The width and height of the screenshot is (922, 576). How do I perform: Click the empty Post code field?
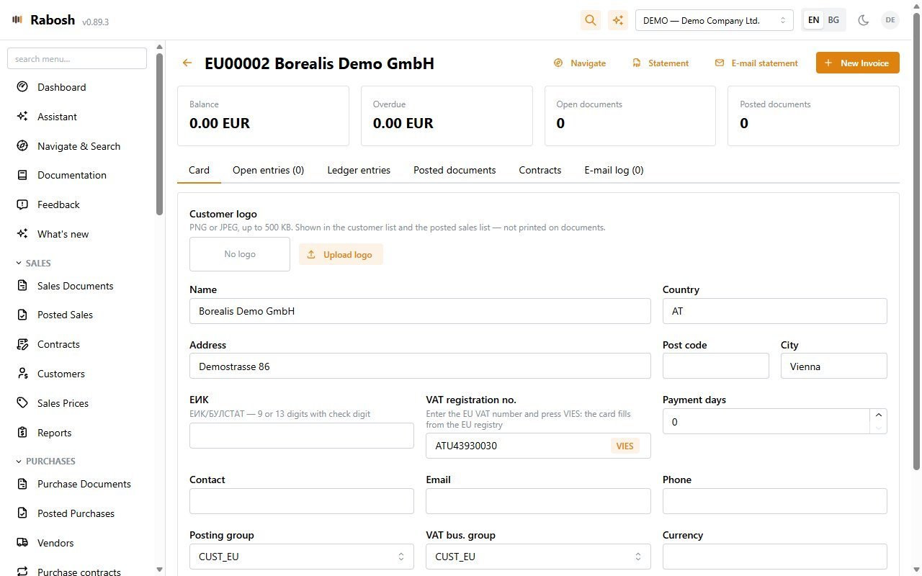pyautogui.click(x=716, y=366)
